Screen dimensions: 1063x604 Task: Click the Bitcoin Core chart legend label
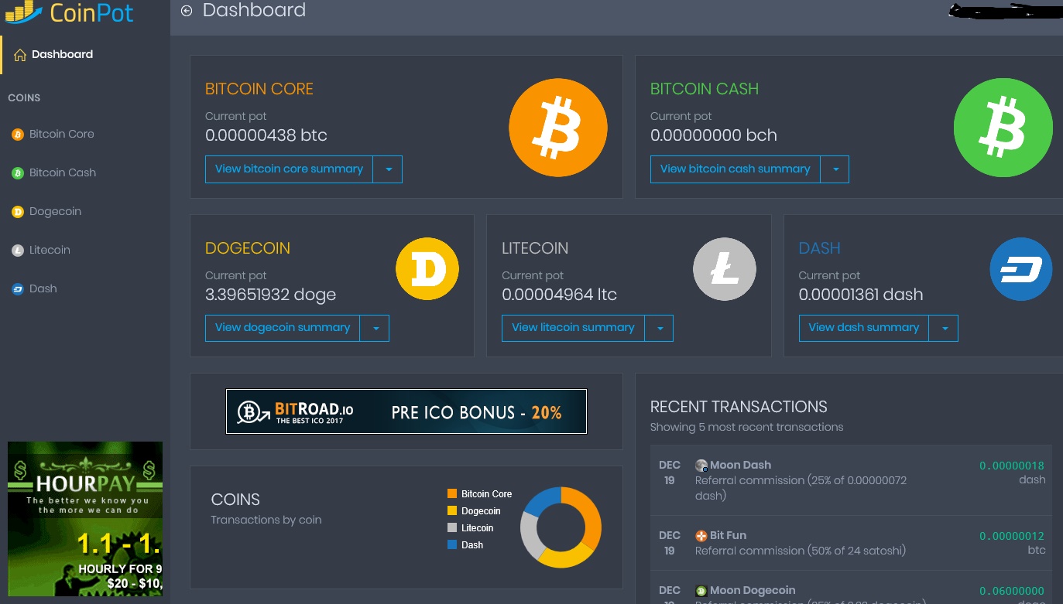point(486,493)
